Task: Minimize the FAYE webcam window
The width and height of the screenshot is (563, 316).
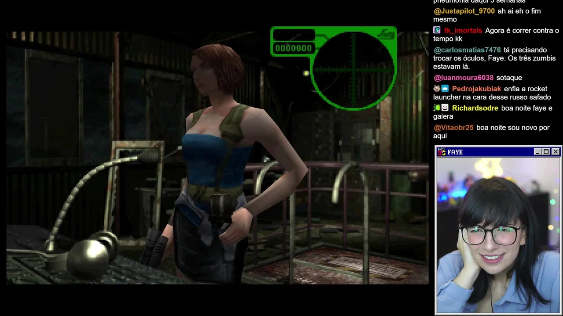Action: pos(537,152)
